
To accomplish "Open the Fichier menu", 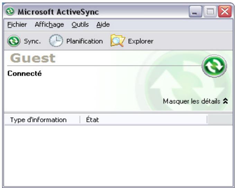I will 17,25.
